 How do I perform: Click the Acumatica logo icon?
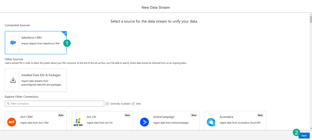(211, 122)
